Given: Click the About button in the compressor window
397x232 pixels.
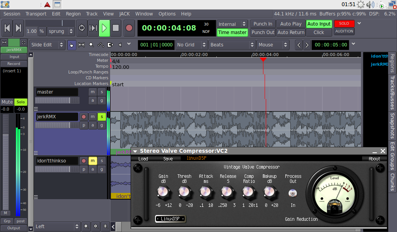Looking at the screenshot, I should pos(375,159).
